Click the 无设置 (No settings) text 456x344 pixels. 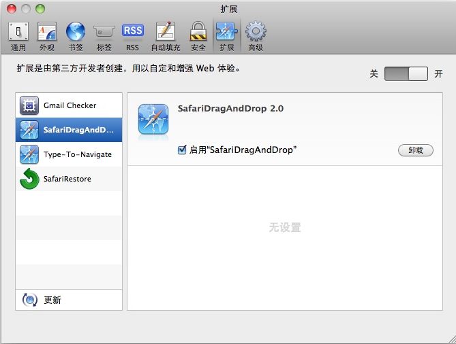click(285, 227)
